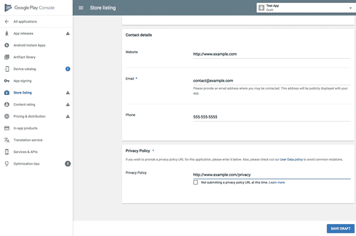Go back using the All applications arrow

(7, 21)
